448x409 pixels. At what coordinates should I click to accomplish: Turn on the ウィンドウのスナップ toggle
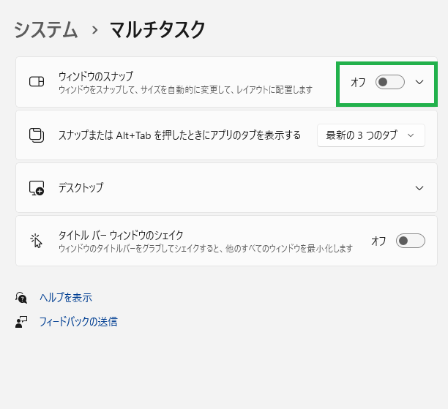coord(389,82)
